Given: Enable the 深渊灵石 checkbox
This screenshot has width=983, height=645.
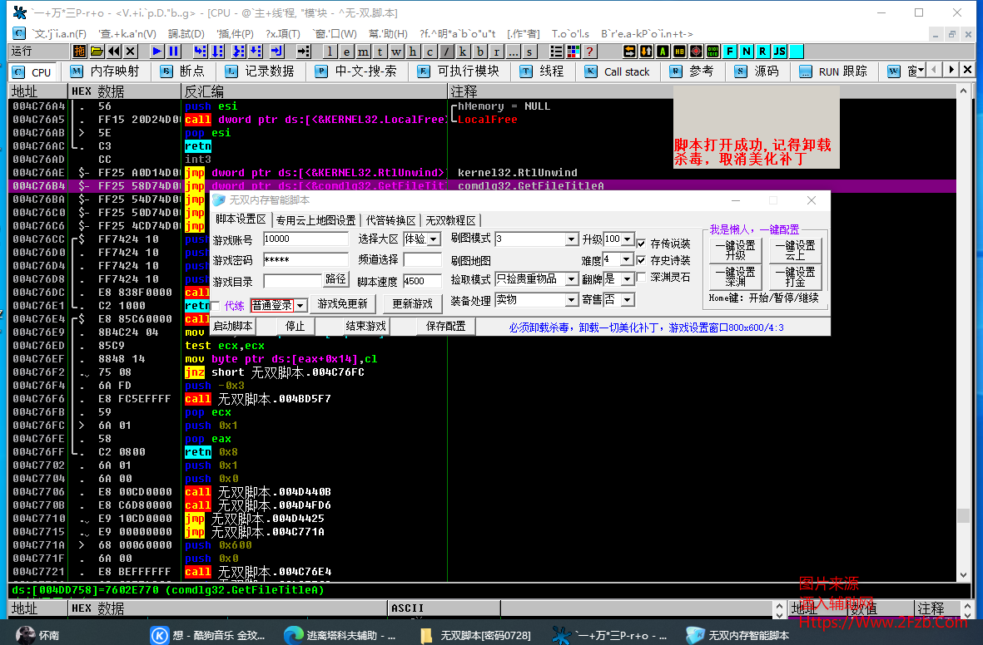Looking at the screenshot, I should [639, 277].
